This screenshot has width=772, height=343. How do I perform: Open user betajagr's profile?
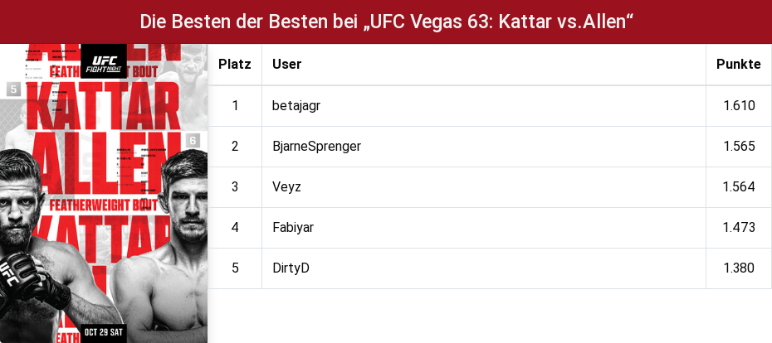[296, 106]
